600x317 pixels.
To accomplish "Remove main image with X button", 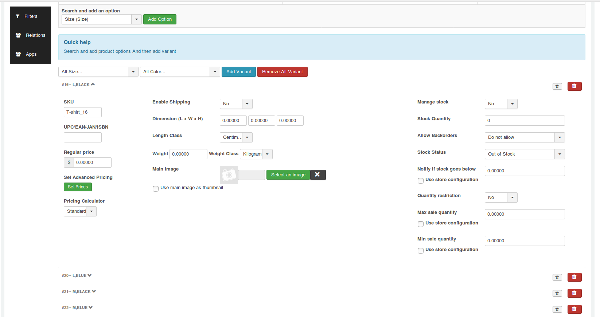I will [317, 175].
